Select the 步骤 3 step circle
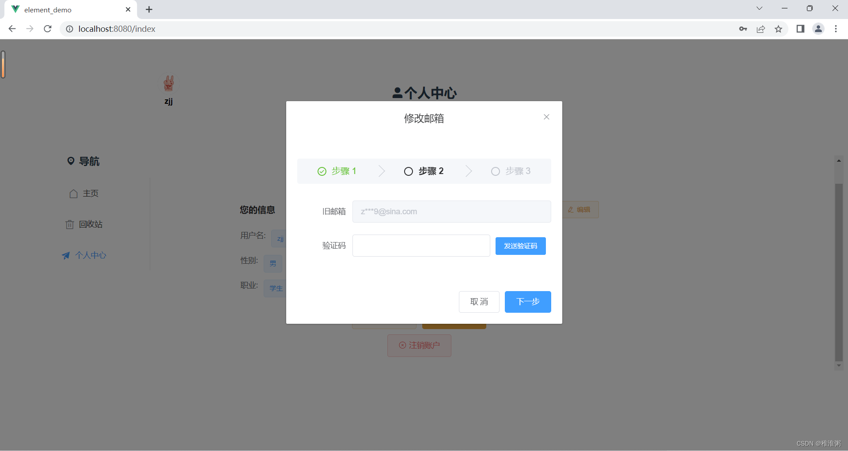Screen dimensions: 848x451 tap(495, 171)
